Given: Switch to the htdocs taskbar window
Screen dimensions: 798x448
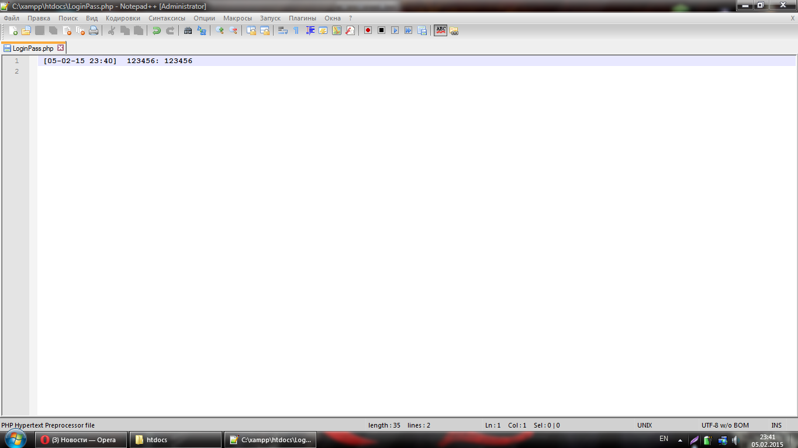Looking at the screenshot, I should click(174, 440).
